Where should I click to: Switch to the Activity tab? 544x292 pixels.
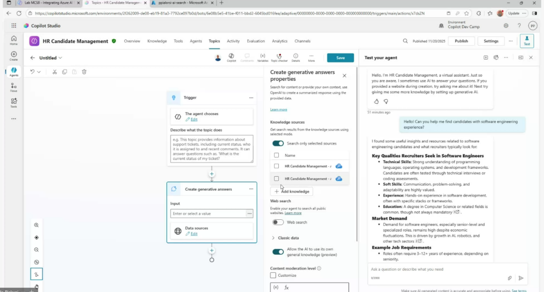(233, 41)
